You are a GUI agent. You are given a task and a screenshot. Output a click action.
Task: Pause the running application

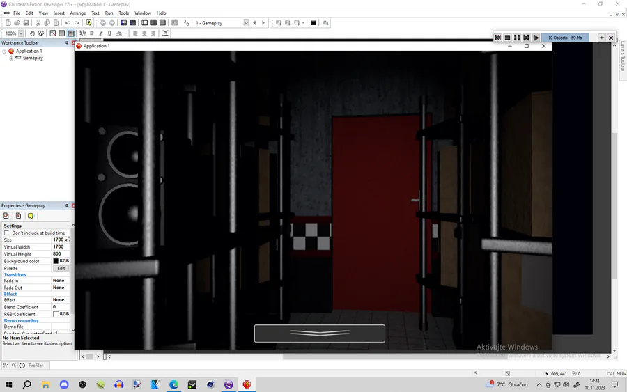(x=517, y=38)
